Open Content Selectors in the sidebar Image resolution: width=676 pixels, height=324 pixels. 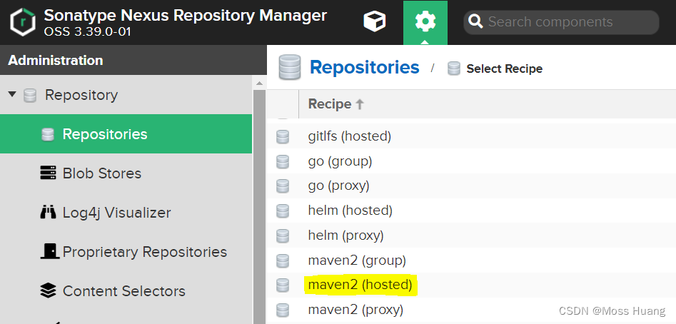[x=126, y=291]
